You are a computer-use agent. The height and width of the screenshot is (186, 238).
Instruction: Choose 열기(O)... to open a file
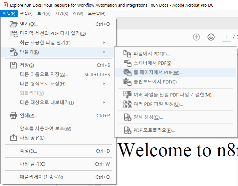pos(58,24)
